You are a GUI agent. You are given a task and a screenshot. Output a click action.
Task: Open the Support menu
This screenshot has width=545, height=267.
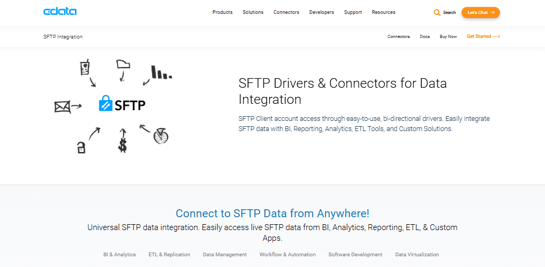pos(353,12)
